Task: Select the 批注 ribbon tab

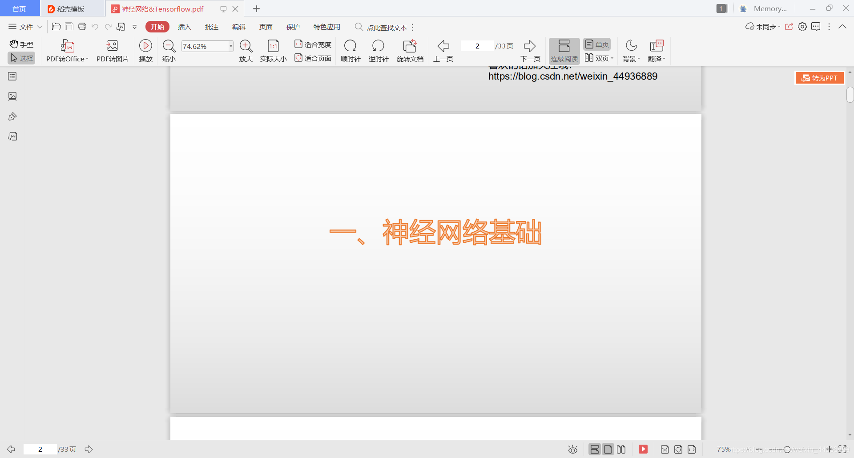Action: point(212,27)
